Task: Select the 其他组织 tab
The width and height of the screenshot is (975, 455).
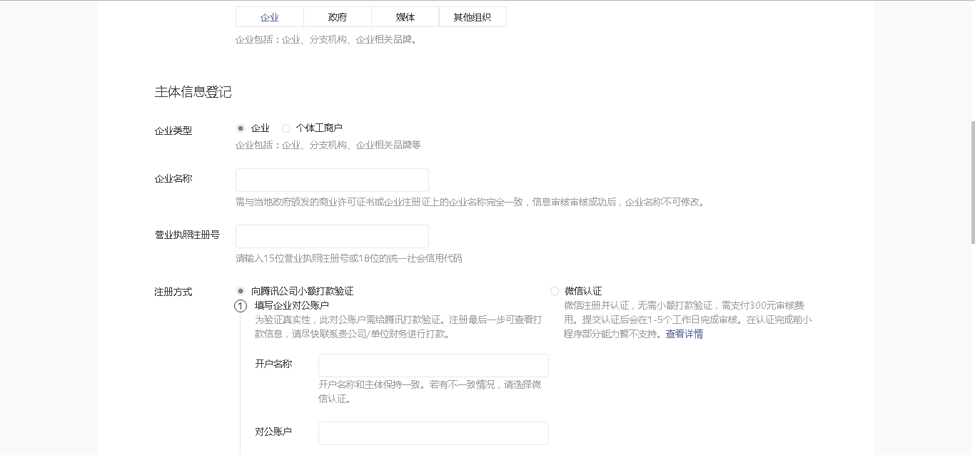Action: [473, 17]
